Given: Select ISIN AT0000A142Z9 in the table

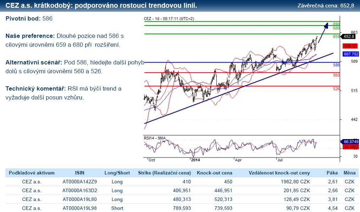Looking at the screenshot, I should point(80,182).
